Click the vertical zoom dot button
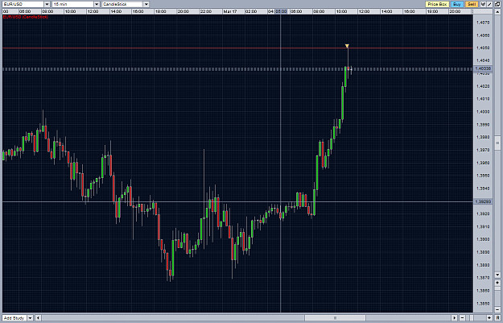This screenshot has width=503, height=323. pos(497,283)
